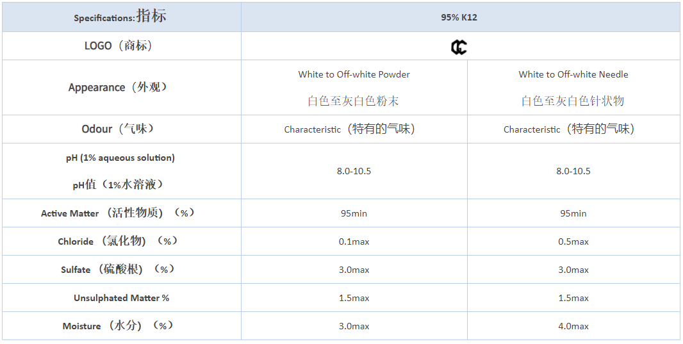
Task: Click the powder 95min active matter value
Action: [x=354, y=213]
